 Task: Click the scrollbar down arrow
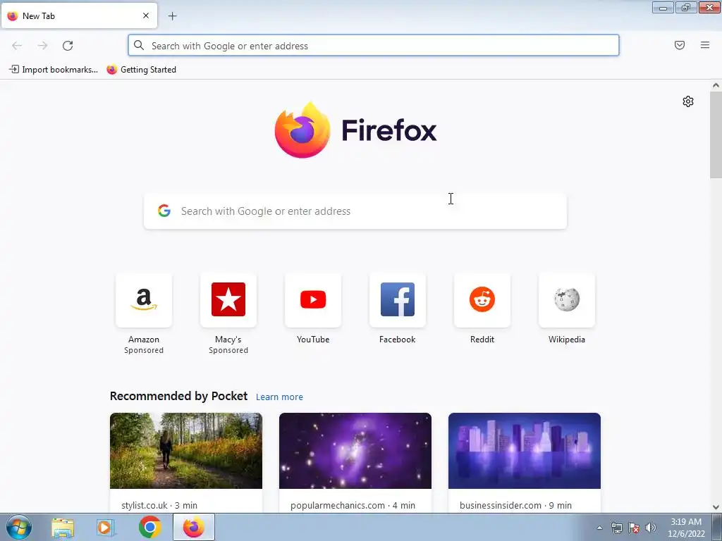pos(716,507)
